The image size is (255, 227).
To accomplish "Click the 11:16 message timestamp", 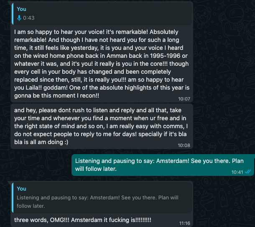I will point(184,224).
